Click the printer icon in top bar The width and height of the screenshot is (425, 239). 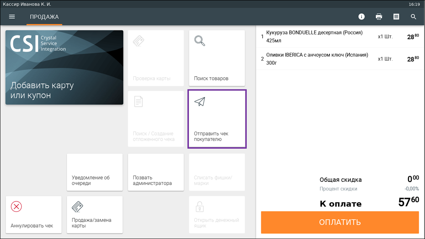(379, 17)
